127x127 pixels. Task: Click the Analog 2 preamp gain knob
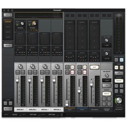pos(34,23)
